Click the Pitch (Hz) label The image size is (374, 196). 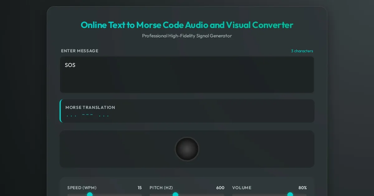pos(161,188)
